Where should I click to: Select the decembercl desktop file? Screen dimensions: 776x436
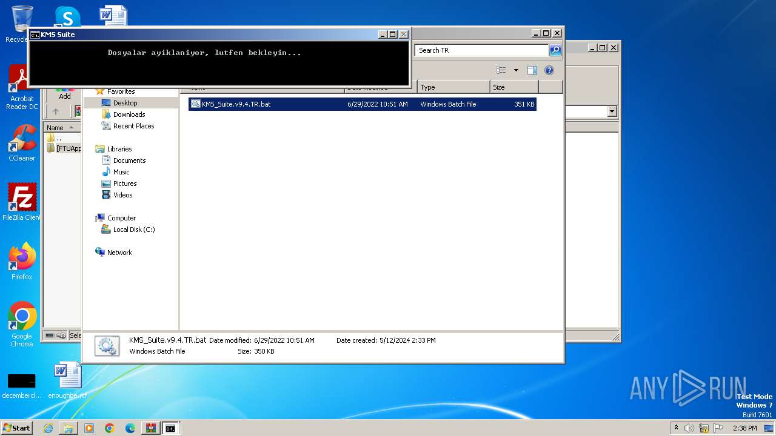pyautogui.click(x=22, y=386)
